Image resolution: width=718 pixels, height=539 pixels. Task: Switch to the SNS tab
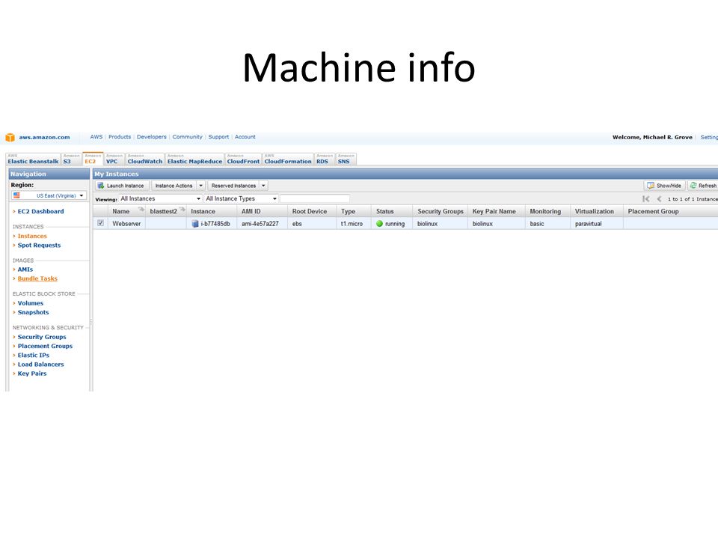point(346,159)
